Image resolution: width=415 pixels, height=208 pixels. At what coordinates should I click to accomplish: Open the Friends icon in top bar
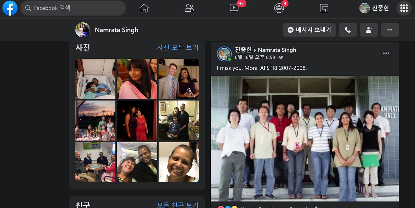(189, 8)
